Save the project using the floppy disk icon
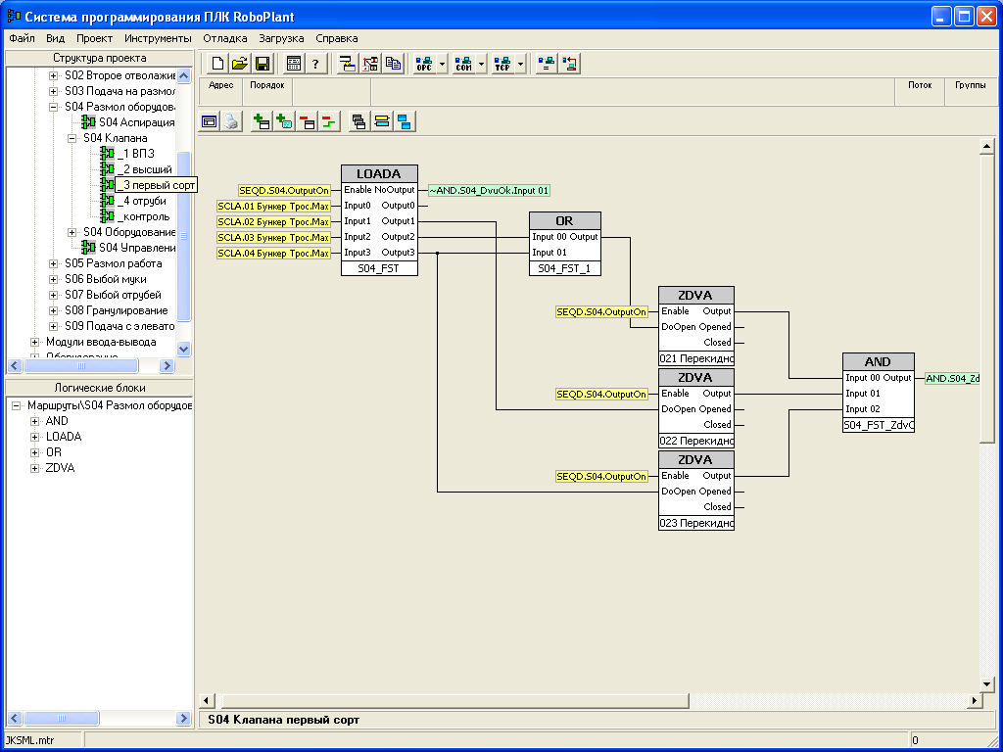Image resolution: width=1003 pixels, height=752 pixels. (x=263, y=64)
